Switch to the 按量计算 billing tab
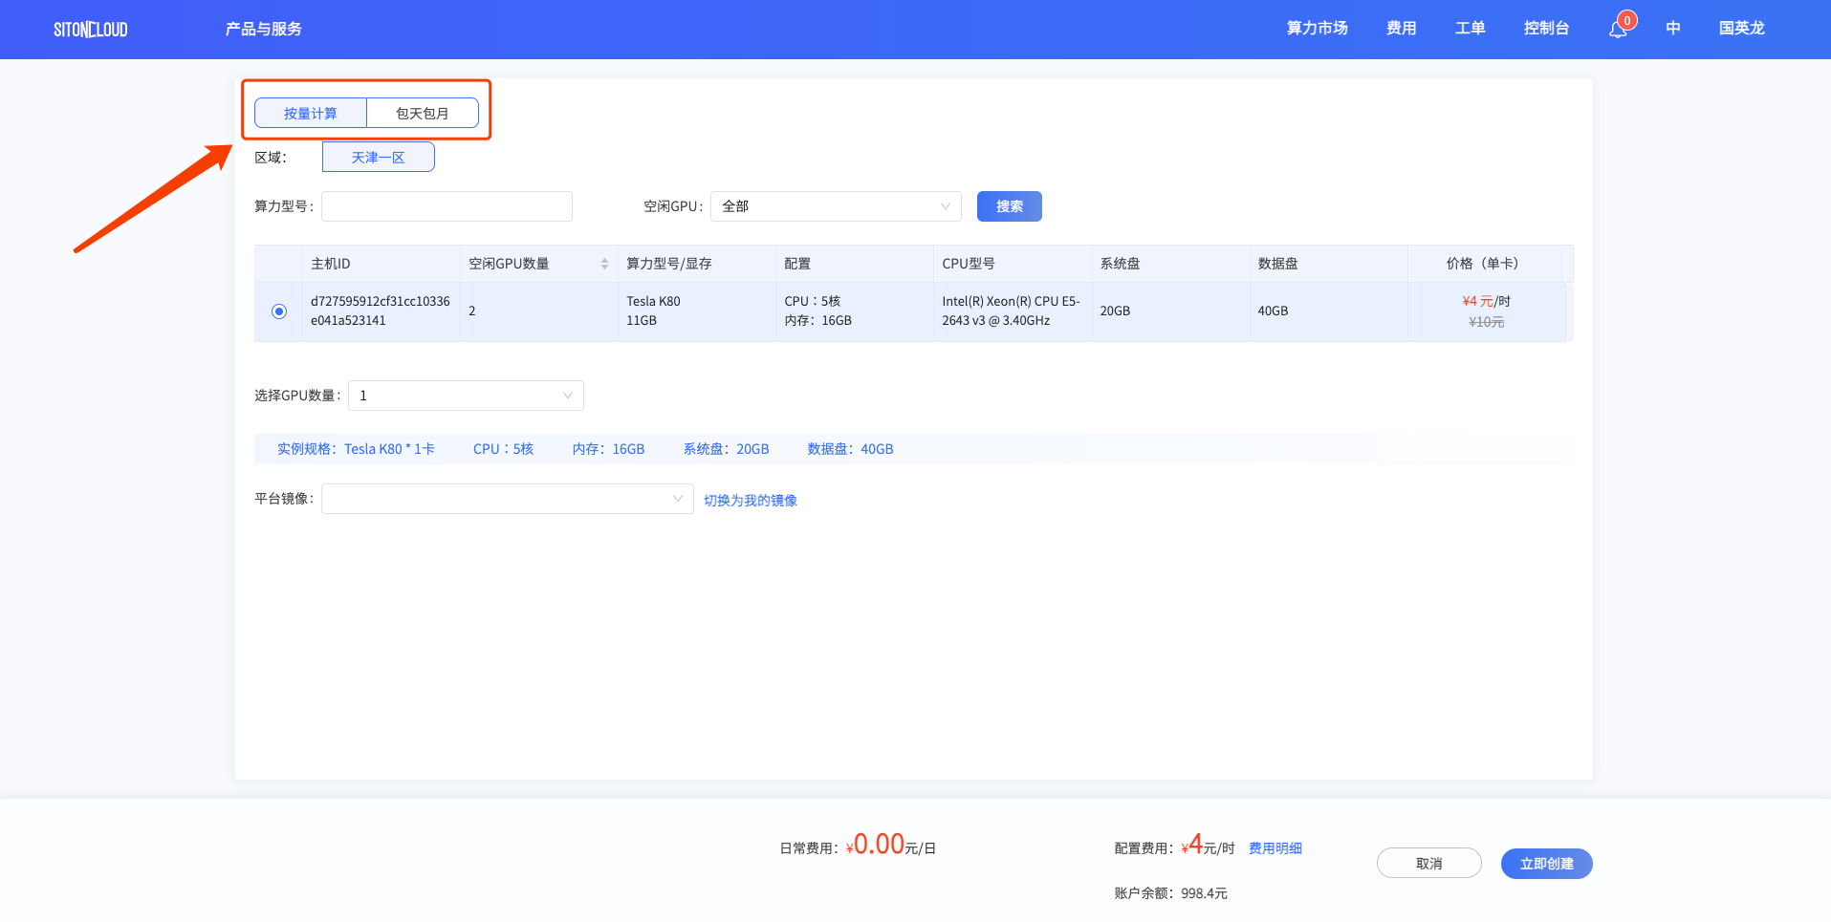 point(311,113)
